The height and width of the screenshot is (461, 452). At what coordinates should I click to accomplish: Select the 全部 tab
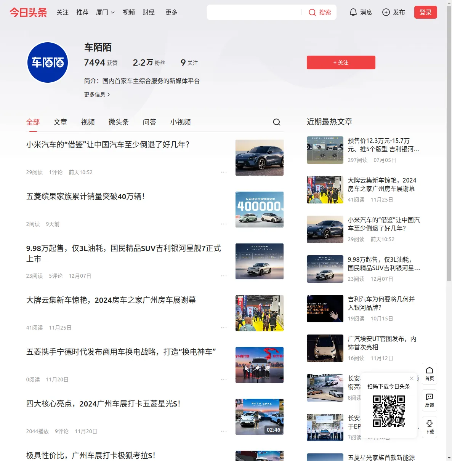point(33,122)
